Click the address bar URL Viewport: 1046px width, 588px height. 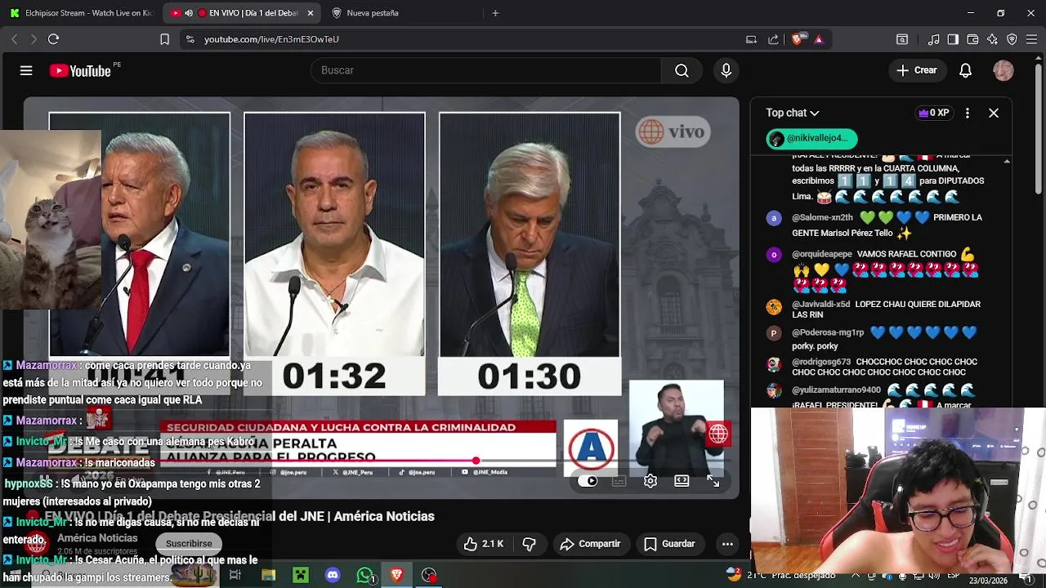271,39
